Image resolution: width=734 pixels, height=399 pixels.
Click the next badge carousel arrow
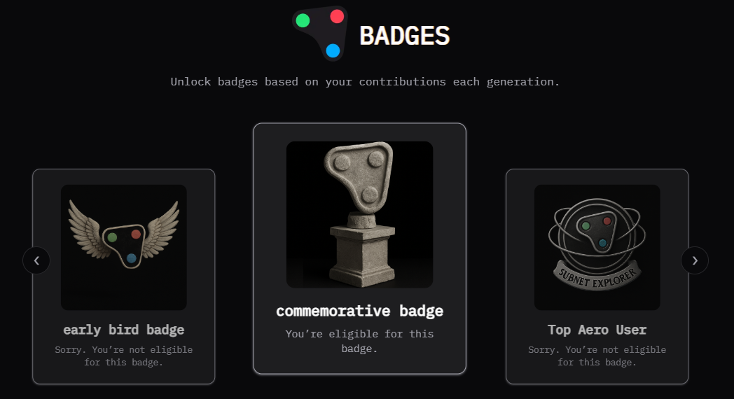click(x=695, y=261)
